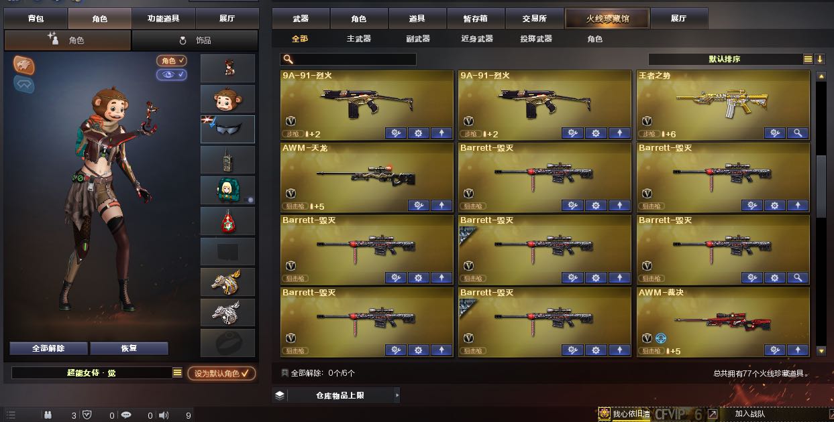Click the magnifier button on 王者之势 card
Image resolution: width=834 pixels, height=422 pixels.
pos(798,133)
